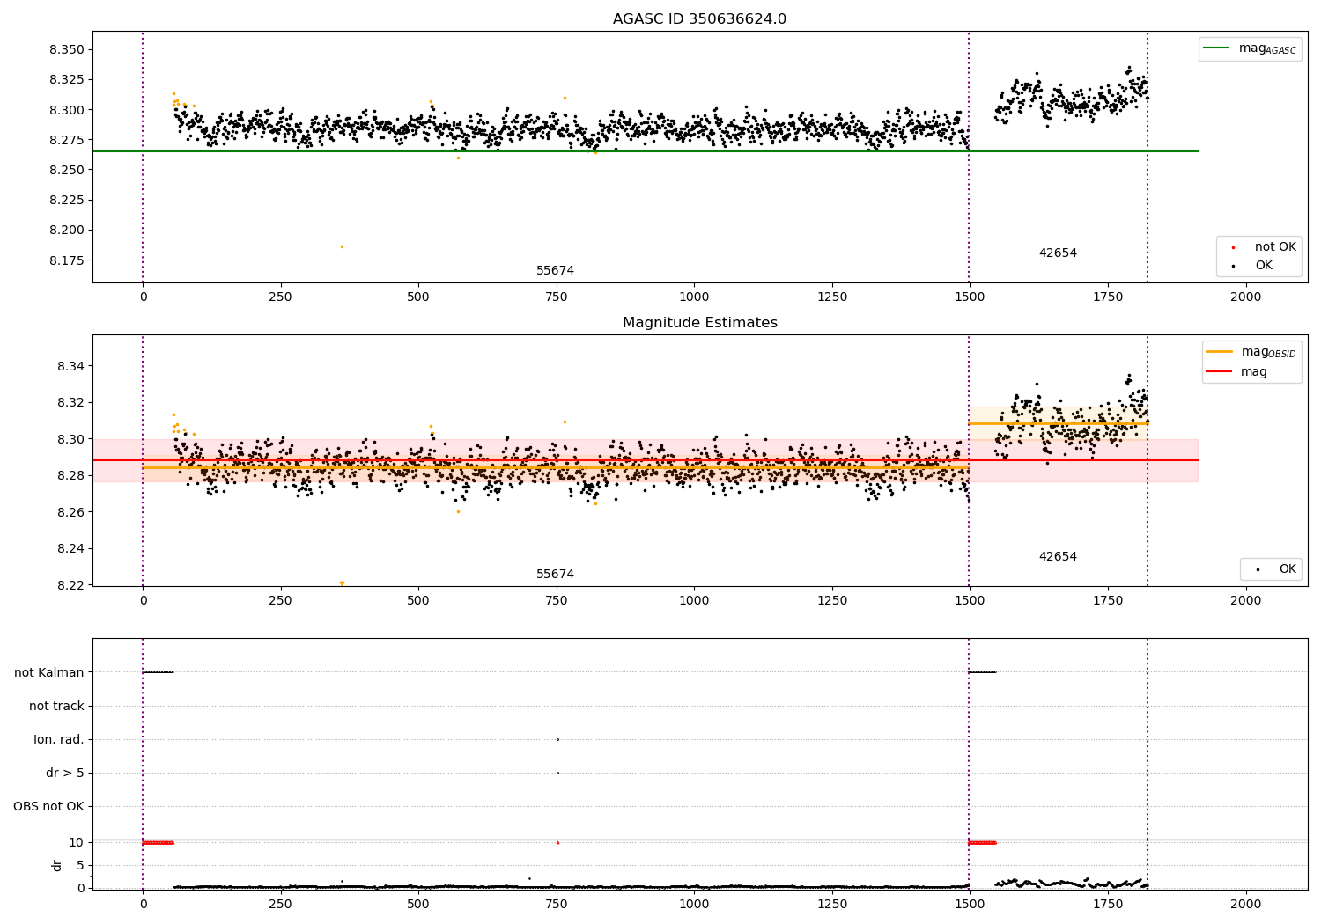Click the 8.225 y-axis tick label

coord(67,200)
